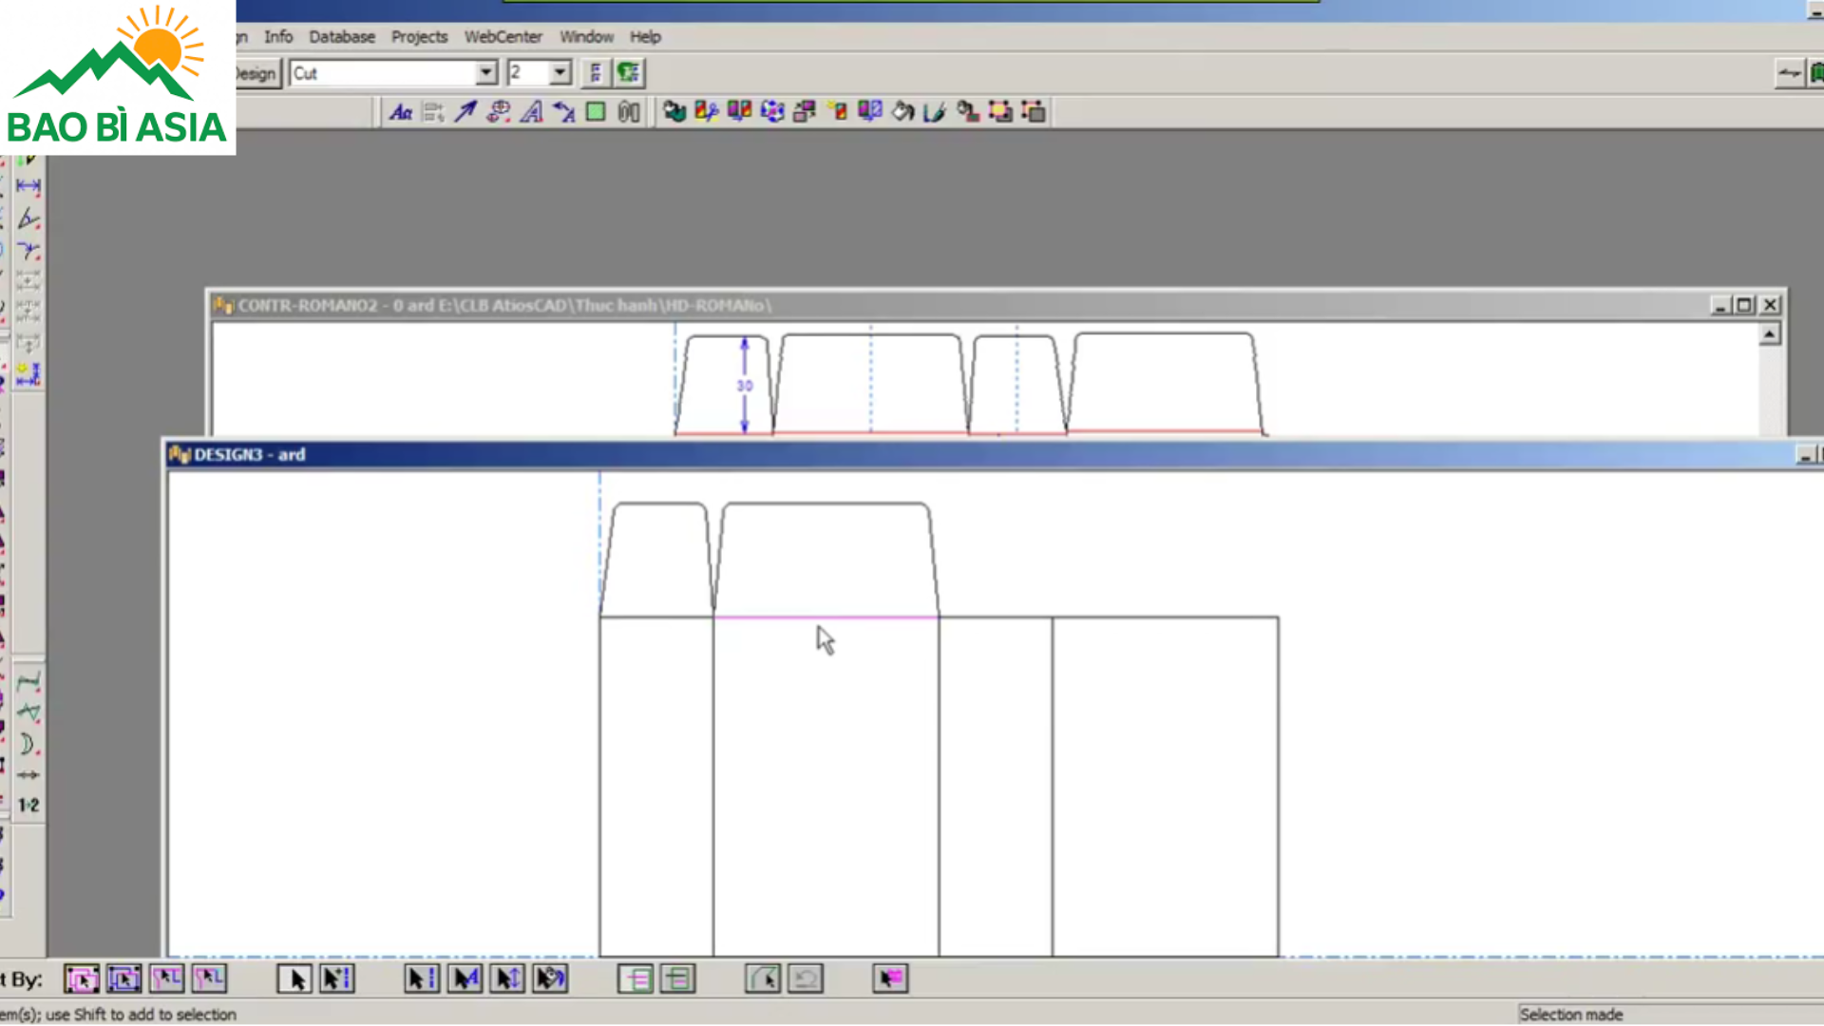
Task: Toggle the magenta selection highlight option
Action: coord(890,978)
